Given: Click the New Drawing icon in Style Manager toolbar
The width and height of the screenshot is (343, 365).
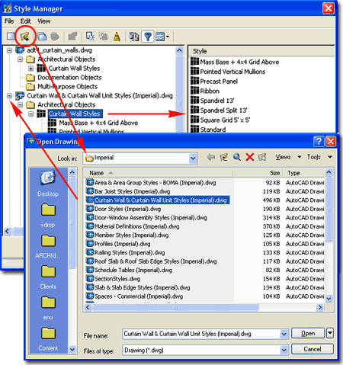Looking at the screenshot, I should coord(11,37).
